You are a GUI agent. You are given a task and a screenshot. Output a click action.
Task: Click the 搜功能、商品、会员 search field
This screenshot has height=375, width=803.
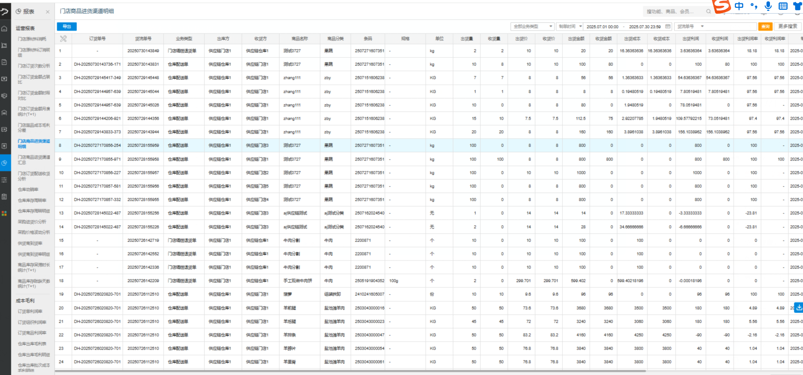(674, 11)
